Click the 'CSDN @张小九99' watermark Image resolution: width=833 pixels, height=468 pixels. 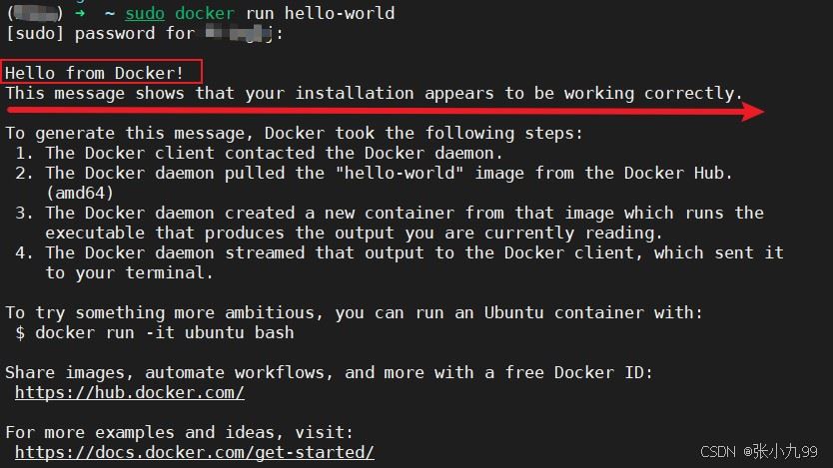coord(759,452)
